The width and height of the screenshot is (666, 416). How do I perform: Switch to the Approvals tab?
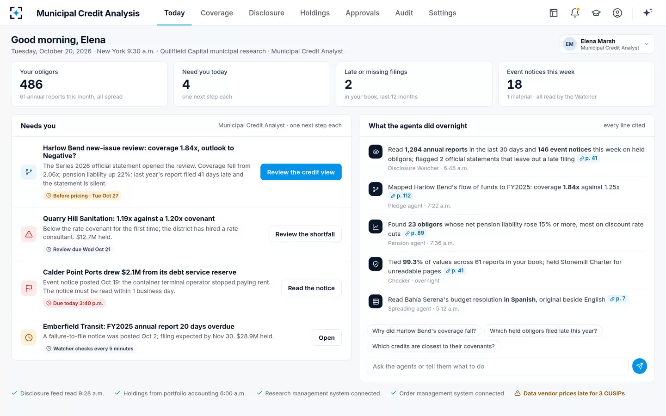[x=363, y=13]
